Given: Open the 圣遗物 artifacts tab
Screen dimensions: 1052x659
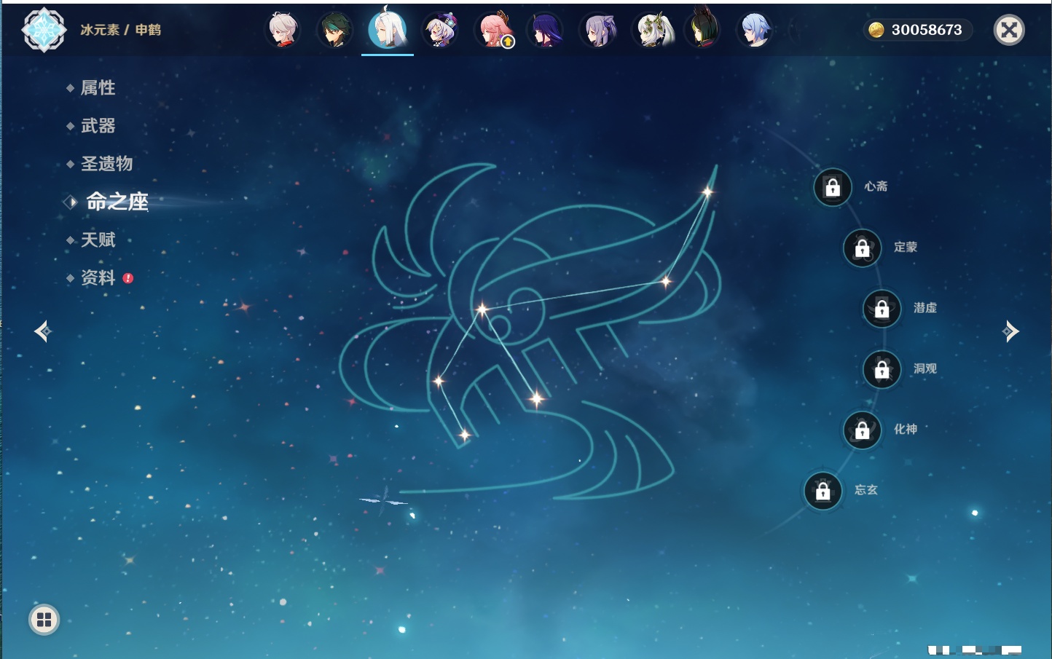Looking at the screenshot, I should [x=106, y=164].
